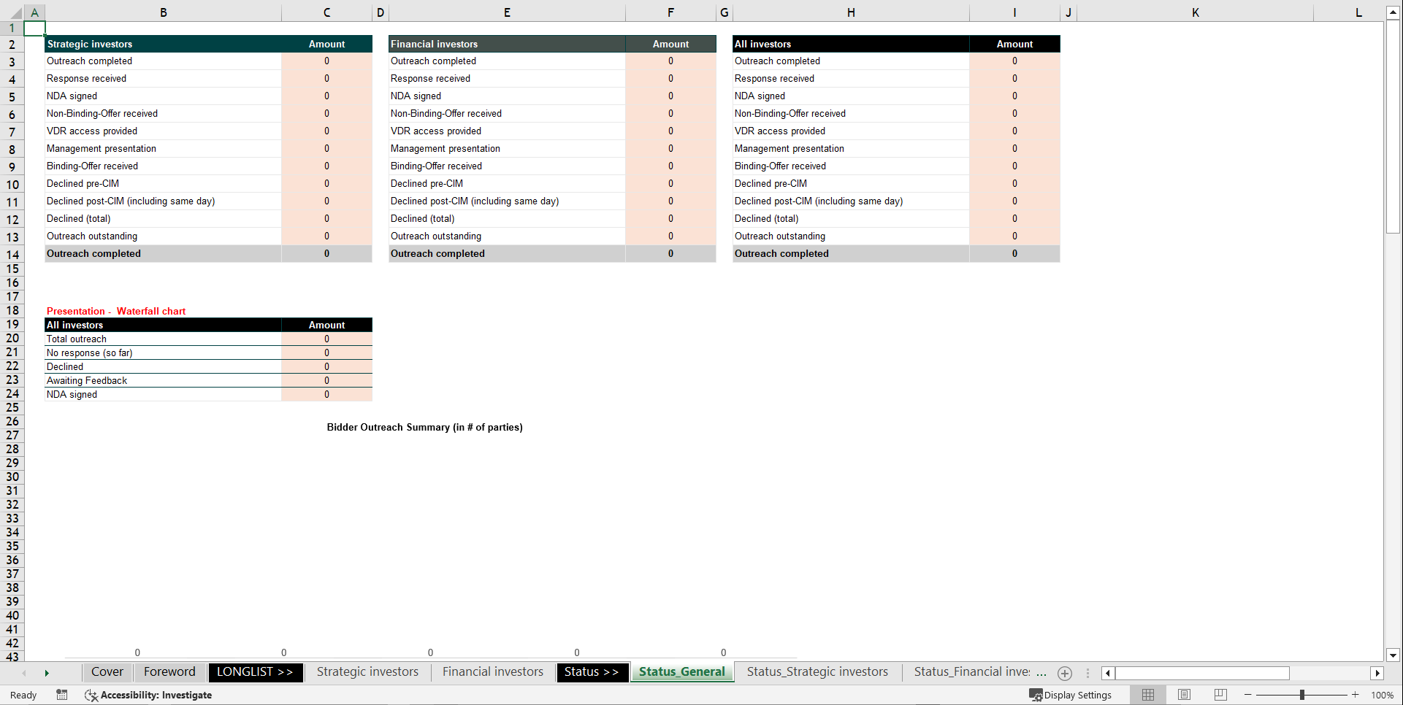The width and height of the screenshot is (1403, 705).
Task: Click Presentation - Waterfall chart heading
Action: [x=116, y=311]
